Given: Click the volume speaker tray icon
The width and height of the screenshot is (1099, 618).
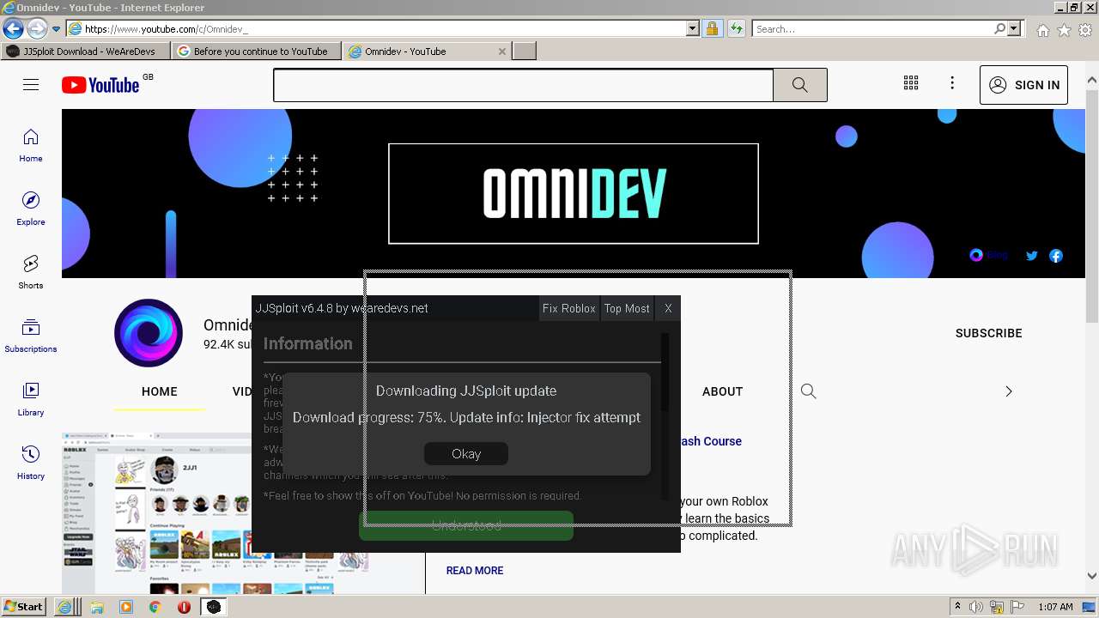Looking at the screenshot, I should 976,607.
